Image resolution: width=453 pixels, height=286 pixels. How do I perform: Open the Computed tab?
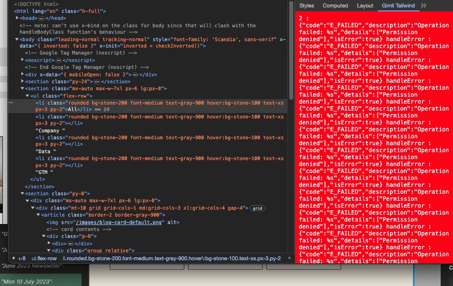[x=335, y=5]
